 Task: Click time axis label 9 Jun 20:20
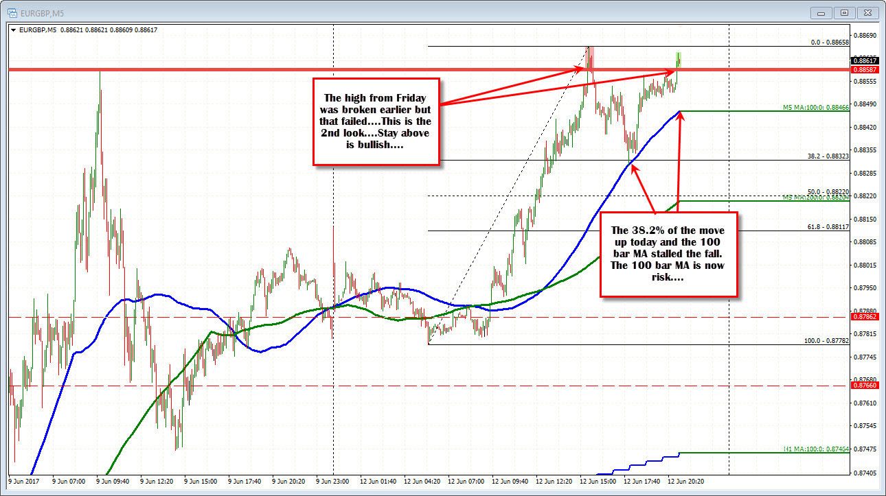(x=289, y=481)
